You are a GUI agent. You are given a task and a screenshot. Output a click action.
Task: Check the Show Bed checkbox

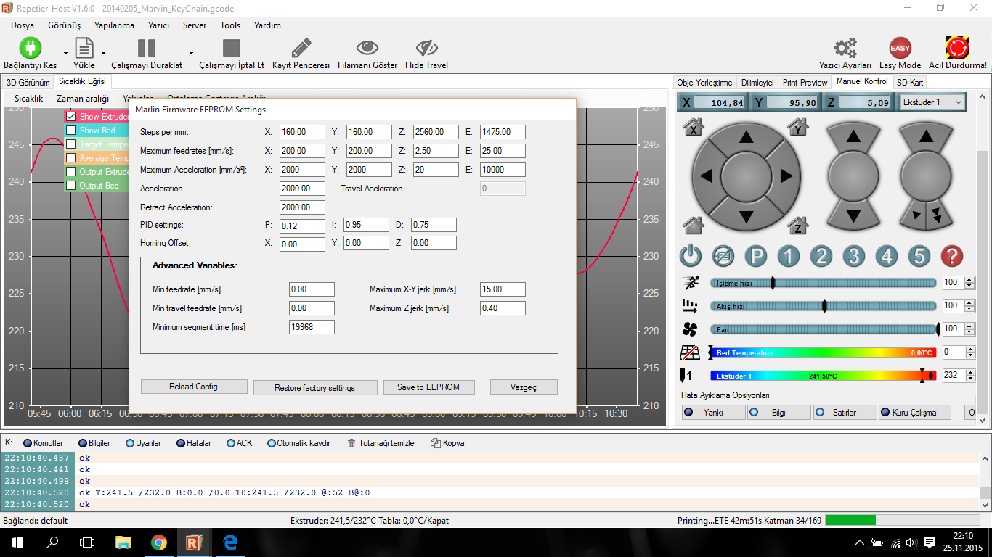[71, 131]
